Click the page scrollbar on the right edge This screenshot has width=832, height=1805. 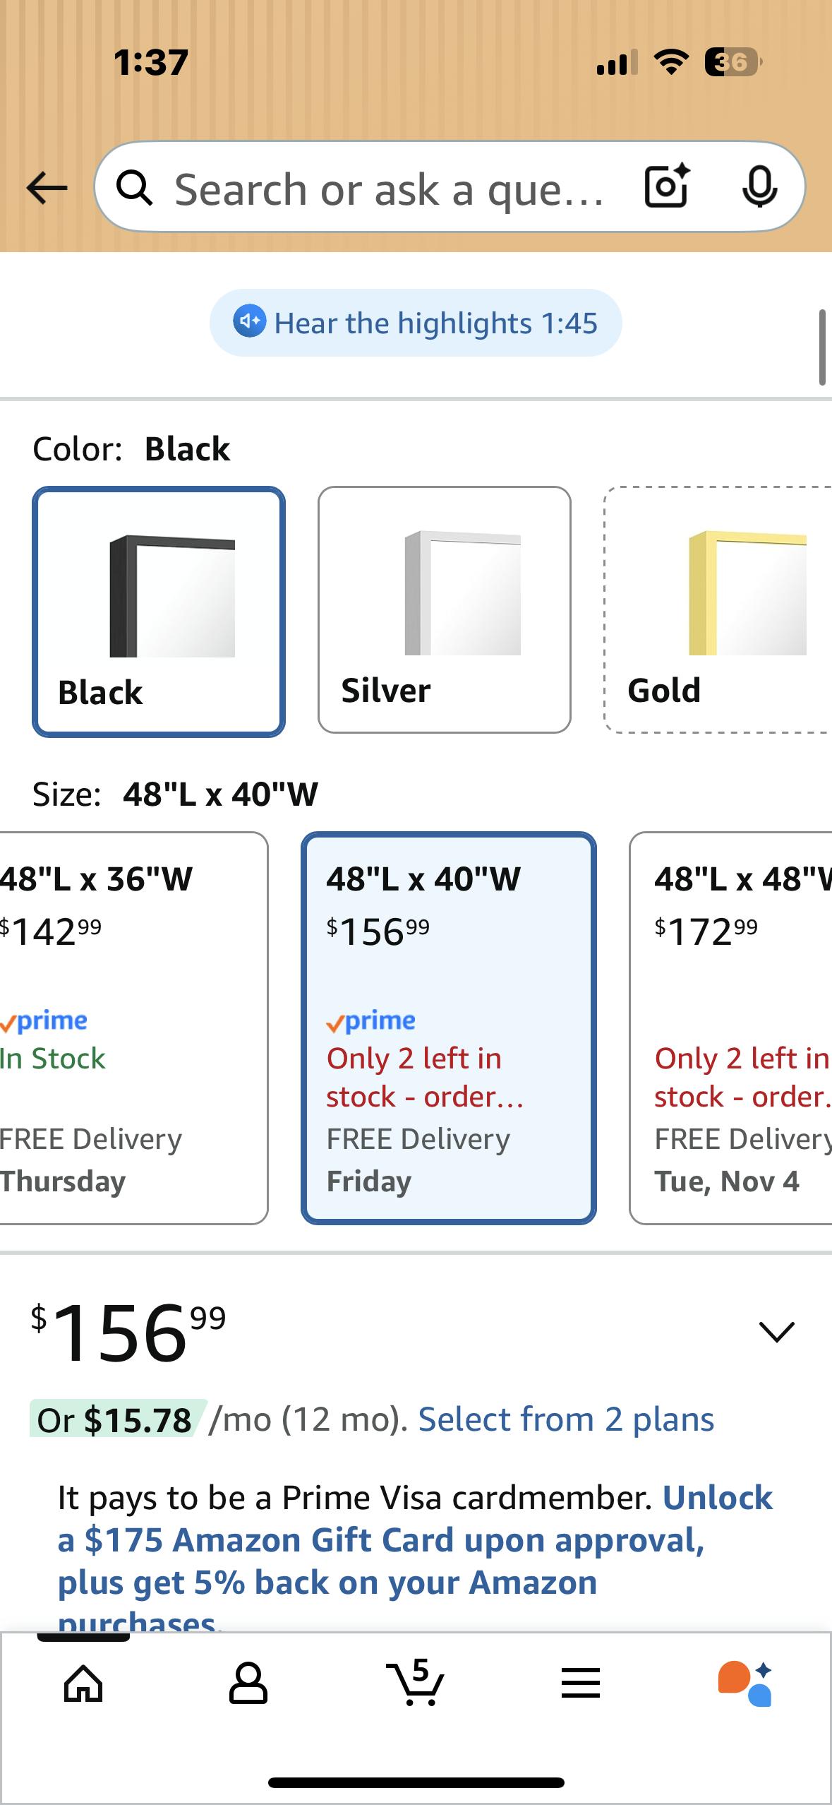tap(822, 347)
